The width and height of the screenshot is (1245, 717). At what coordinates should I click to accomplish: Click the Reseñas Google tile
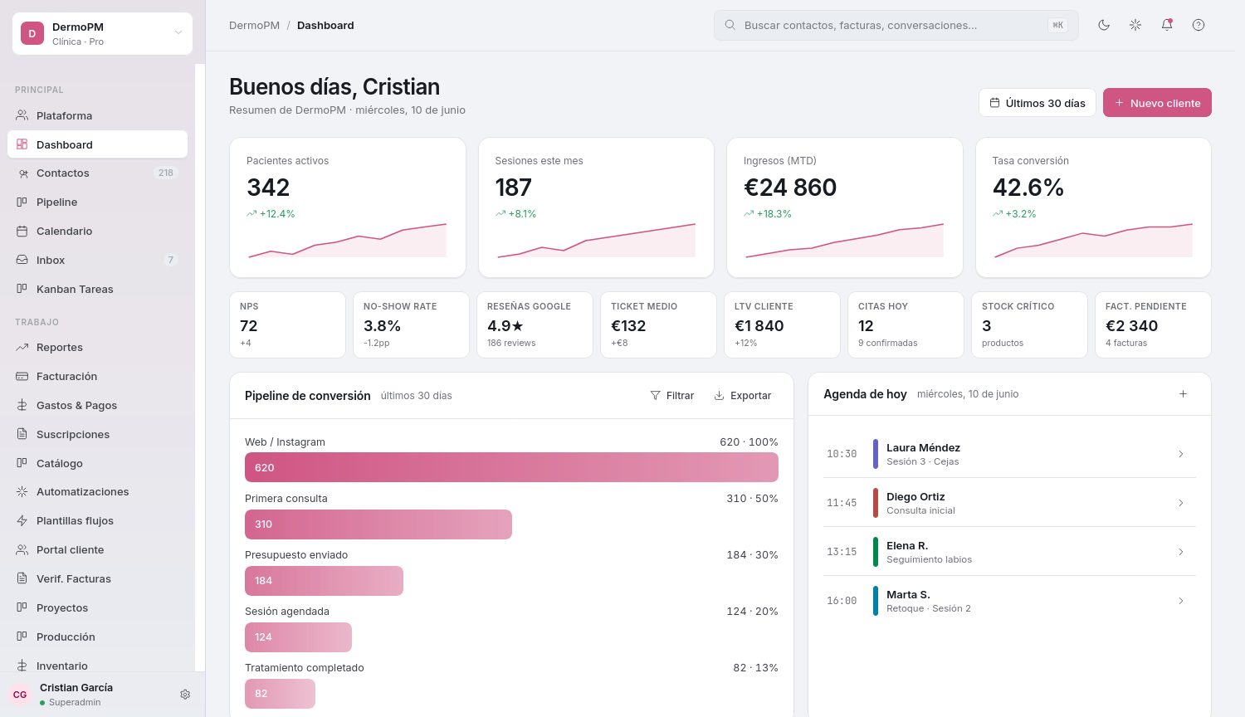[535, 324]
